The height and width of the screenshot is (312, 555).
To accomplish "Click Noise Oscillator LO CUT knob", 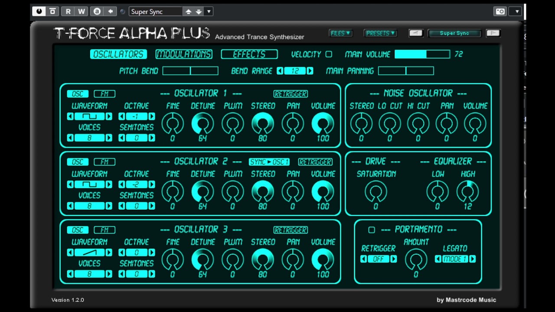I will coord(390,123).
